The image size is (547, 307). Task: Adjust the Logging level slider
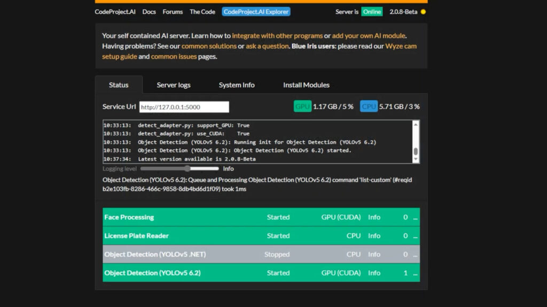(187, 168)
